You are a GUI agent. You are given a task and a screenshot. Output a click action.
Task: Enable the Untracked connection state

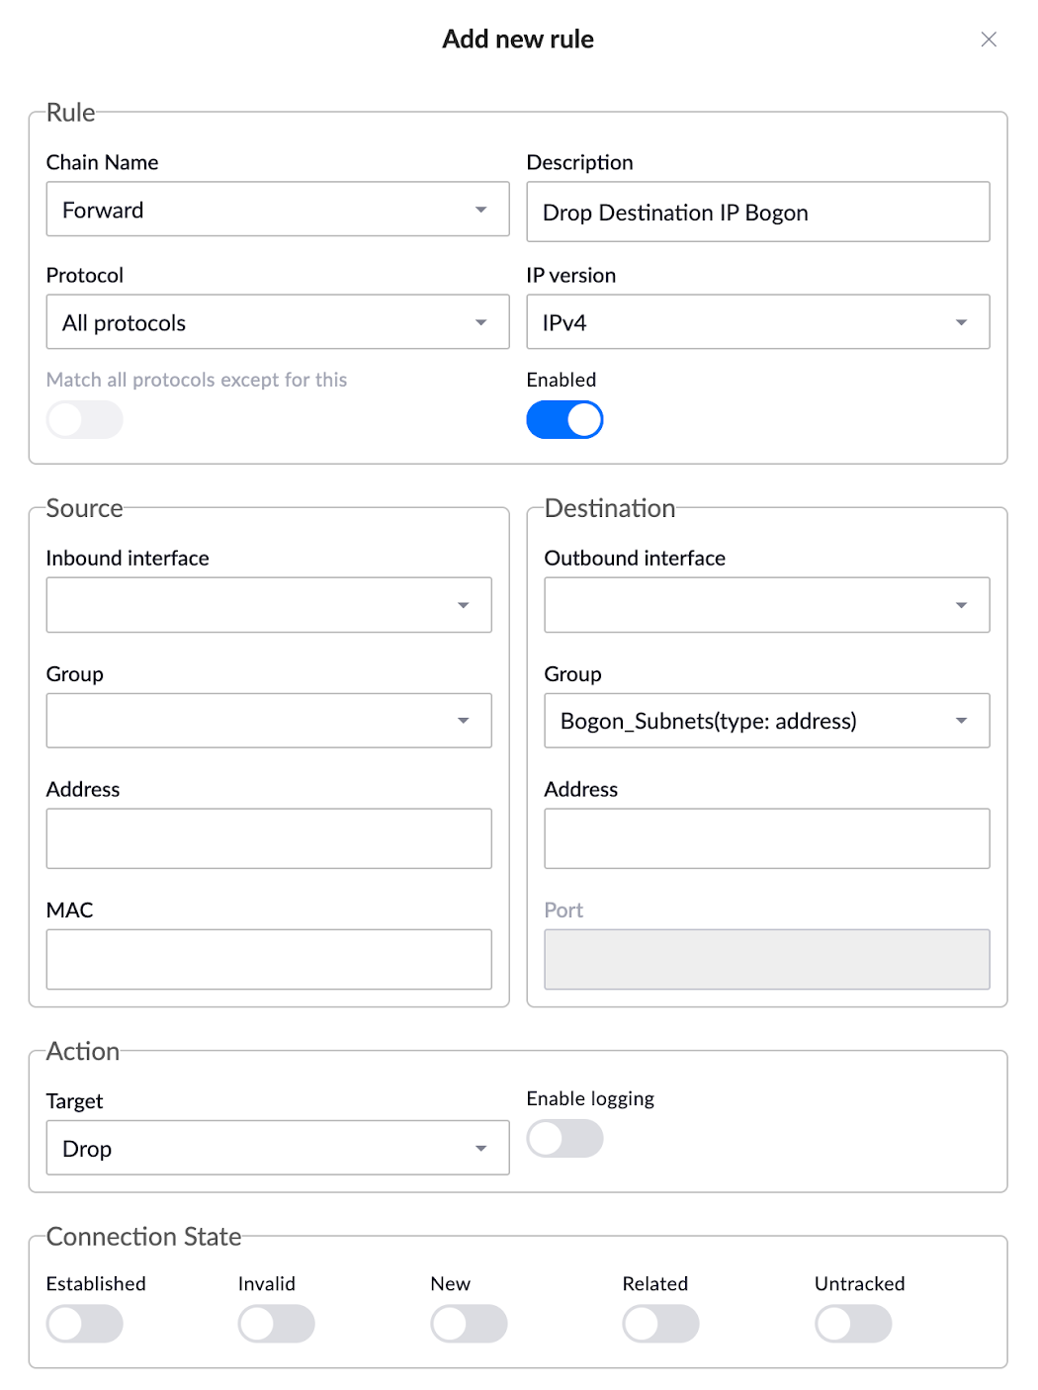(853, 1323)
